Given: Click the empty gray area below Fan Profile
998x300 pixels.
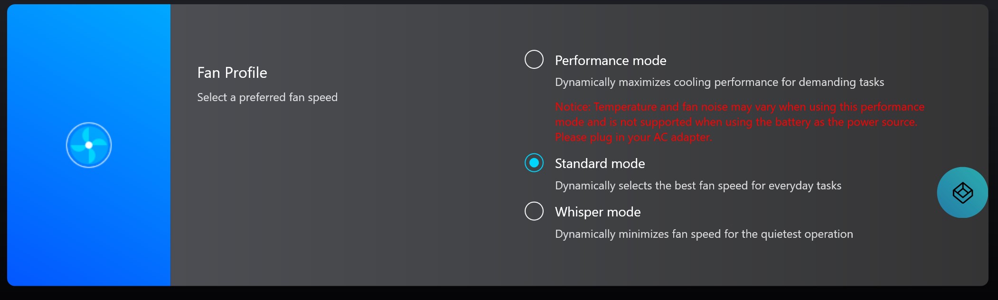Looking at the screenshot, I should tap(332, 199).
